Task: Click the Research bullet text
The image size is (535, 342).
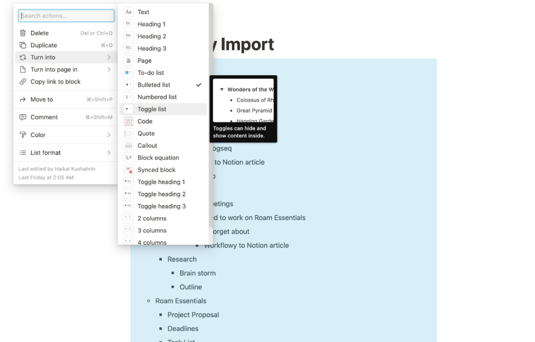Action: (x=182, y=259)
